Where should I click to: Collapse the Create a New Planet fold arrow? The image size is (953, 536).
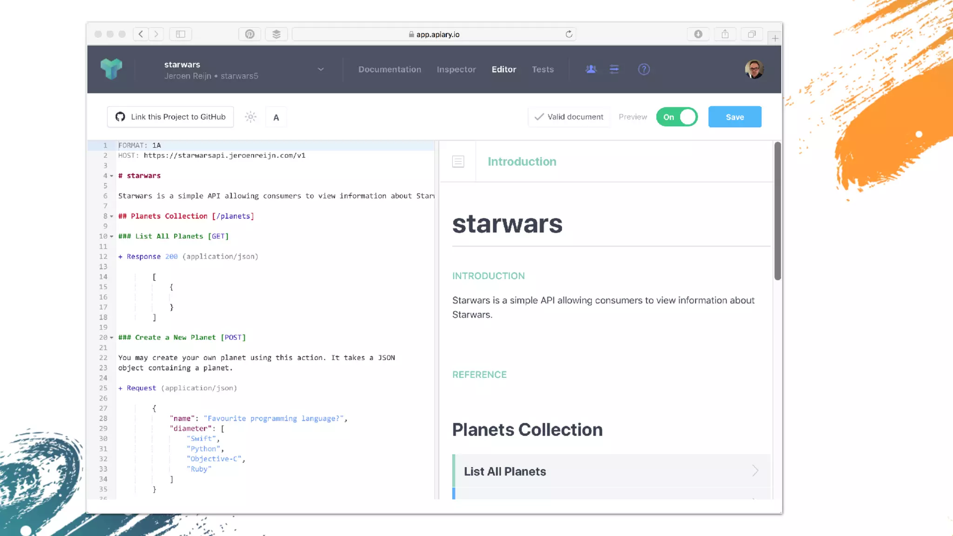(112, 337)
